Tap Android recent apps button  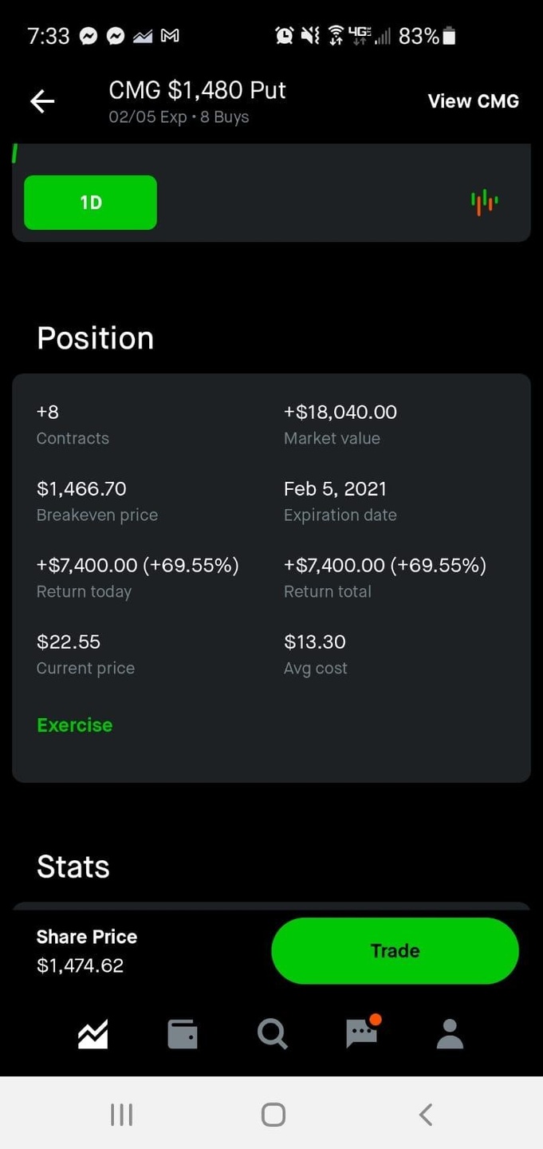pos(121,1114)
